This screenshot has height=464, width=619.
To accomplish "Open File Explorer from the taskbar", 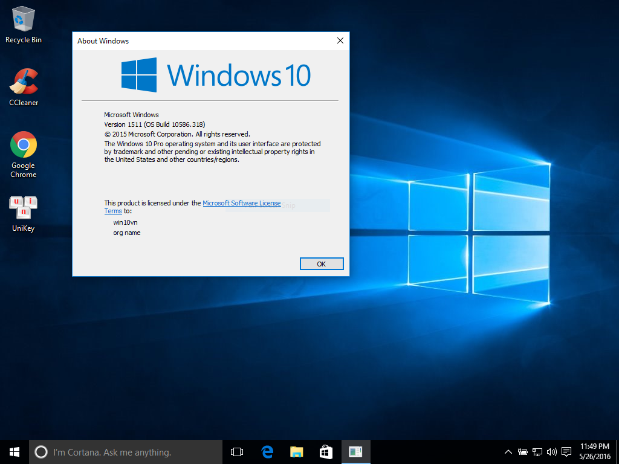I will (296, 452).
